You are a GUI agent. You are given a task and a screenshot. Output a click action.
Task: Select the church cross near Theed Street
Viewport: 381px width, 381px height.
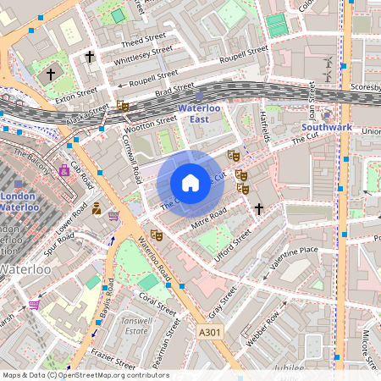(x=90, y=57)
